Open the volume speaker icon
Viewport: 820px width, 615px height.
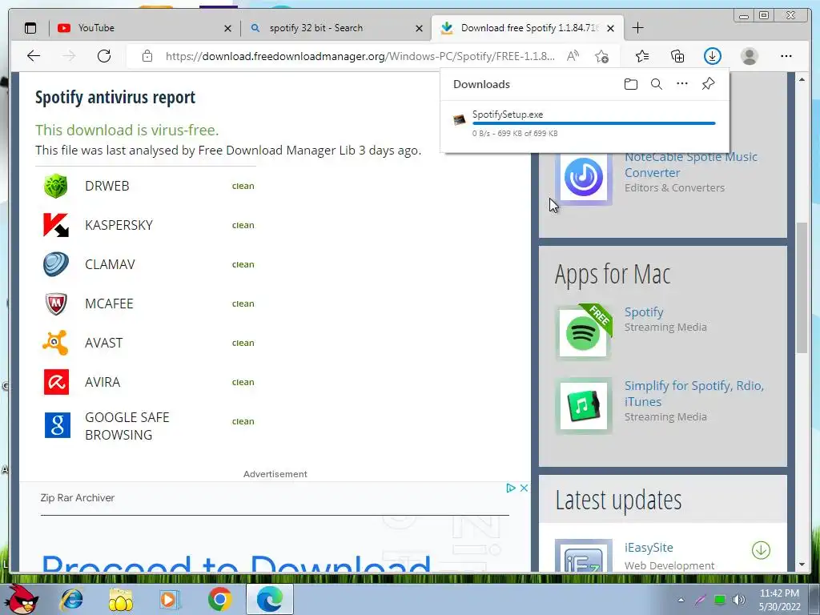point(739,600)
